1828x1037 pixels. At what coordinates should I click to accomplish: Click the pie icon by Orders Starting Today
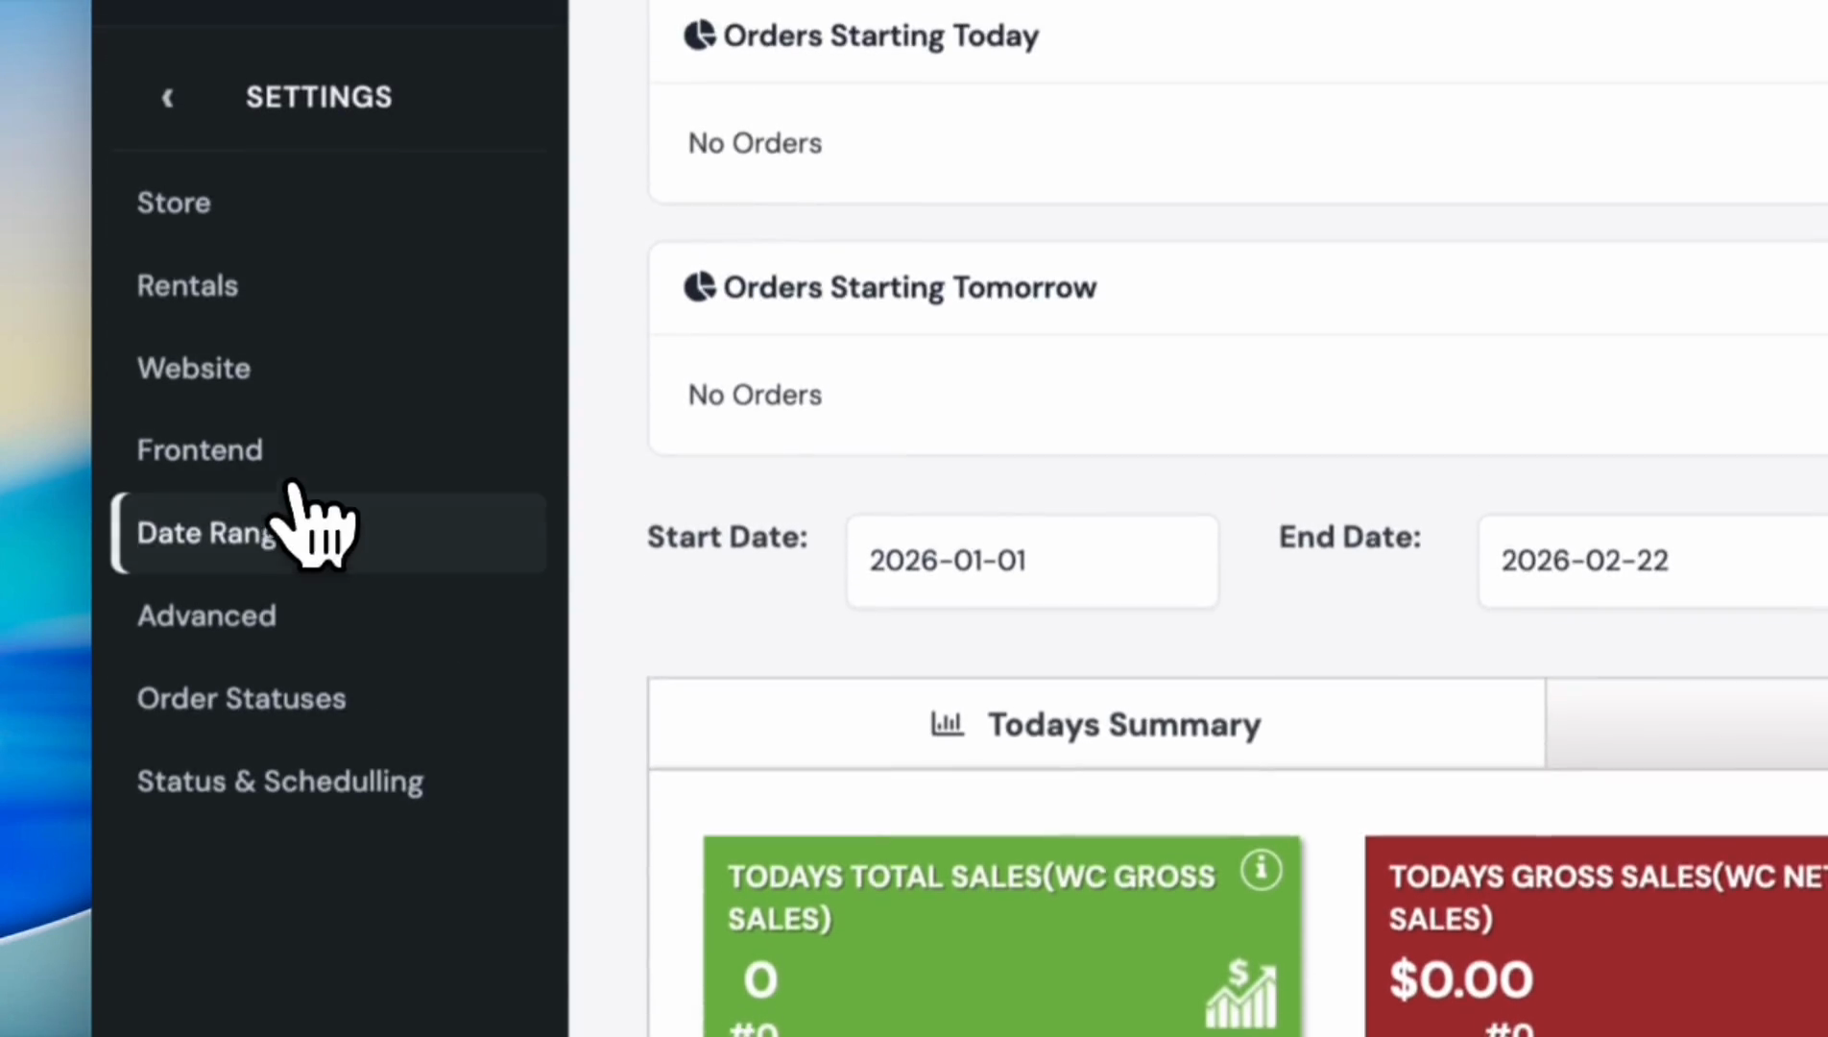tap(699, 36)
